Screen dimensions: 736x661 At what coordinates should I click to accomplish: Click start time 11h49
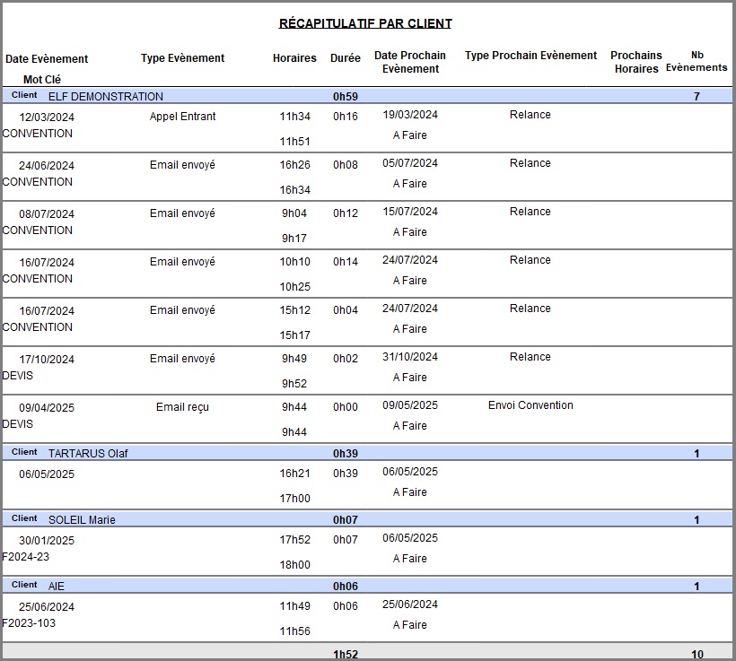point(294,605)
